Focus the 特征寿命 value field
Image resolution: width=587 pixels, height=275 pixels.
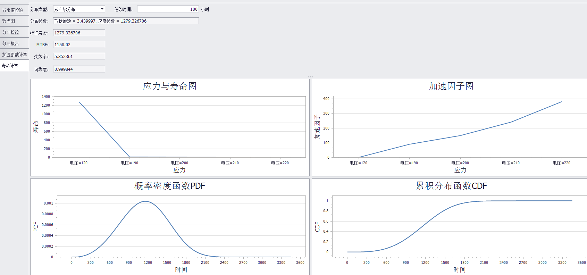tap(79, 33)
